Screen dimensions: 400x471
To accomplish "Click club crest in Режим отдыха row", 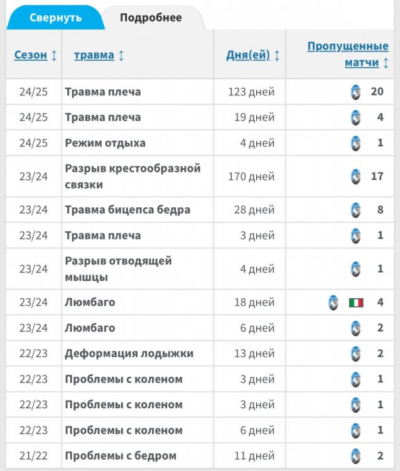I will [355, 143].
